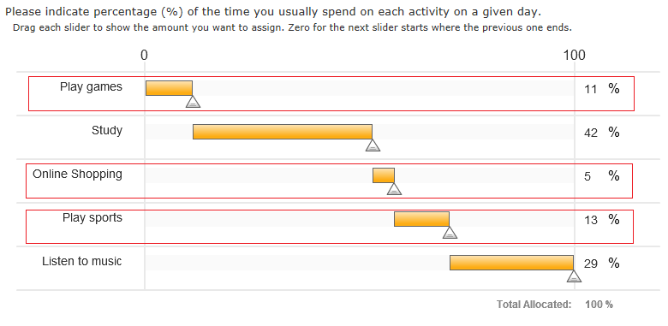Screen dimensions: 668x326
Task: Click the Study label
Action: pos(107,131)
